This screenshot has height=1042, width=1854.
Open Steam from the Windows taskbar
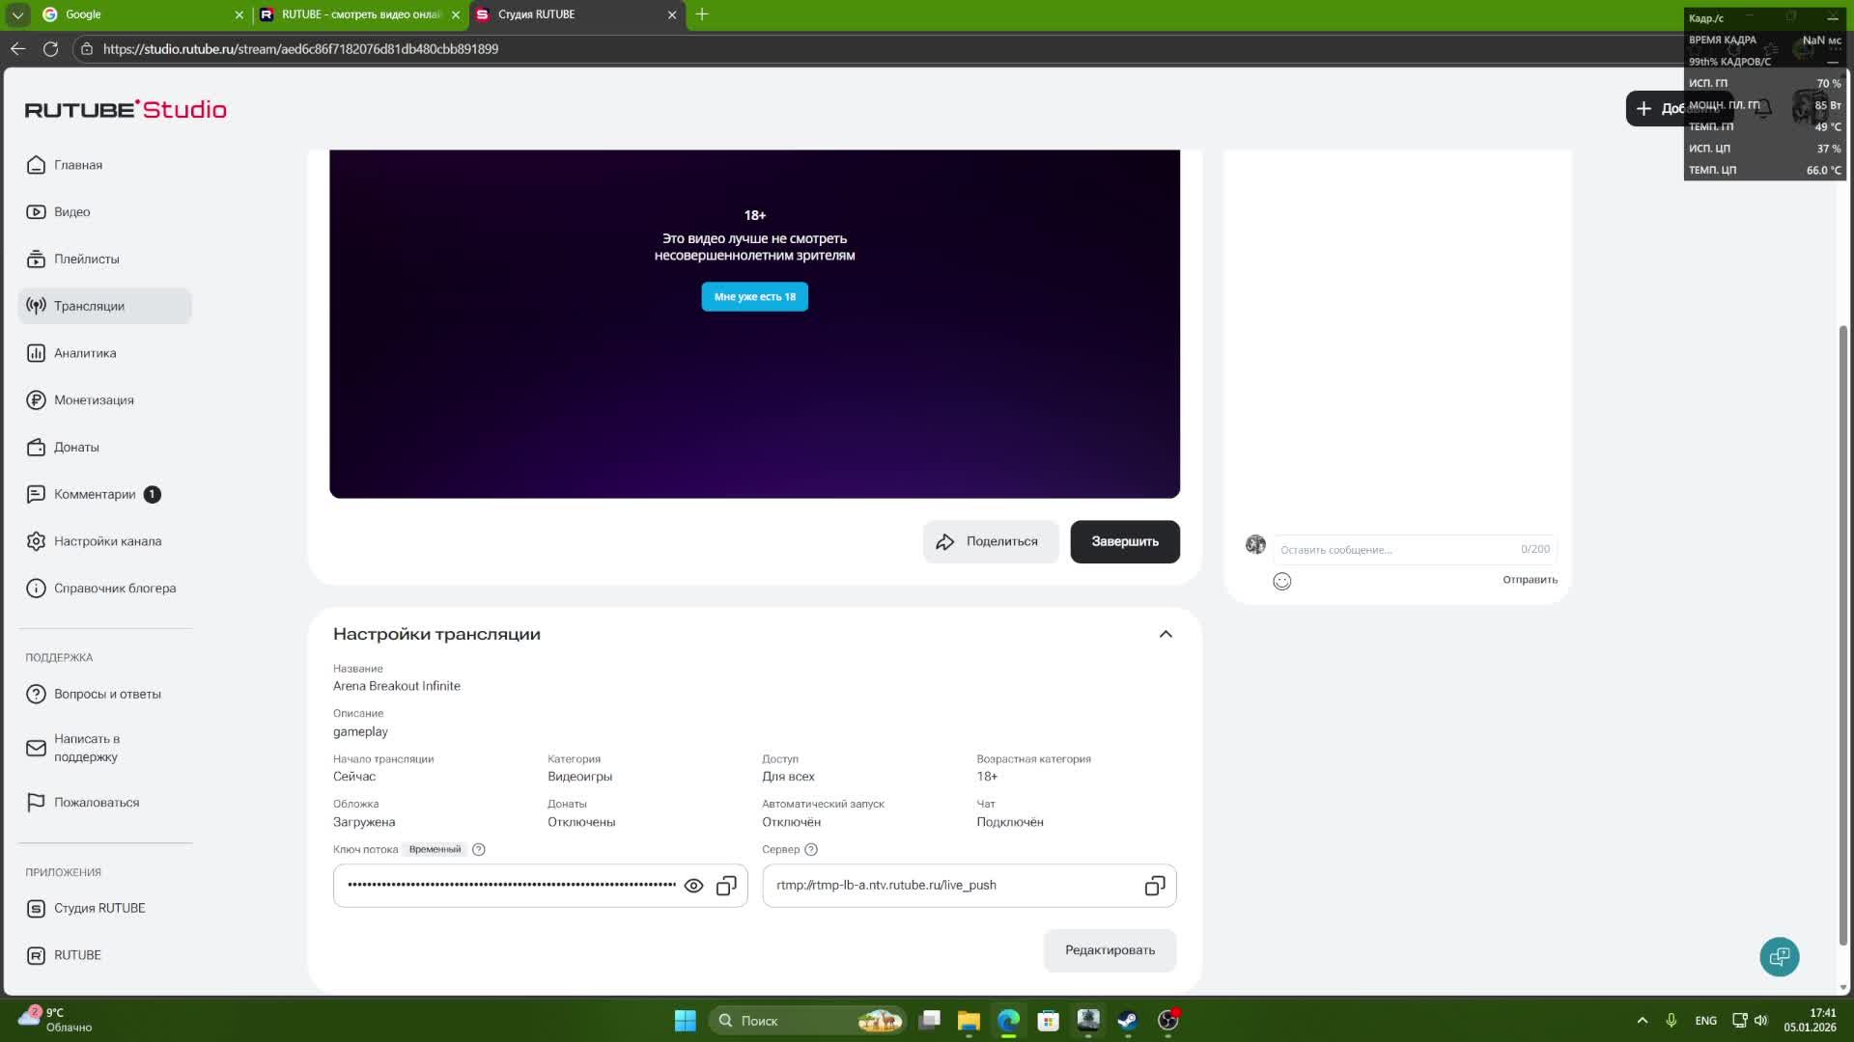click(1127, 1021)
